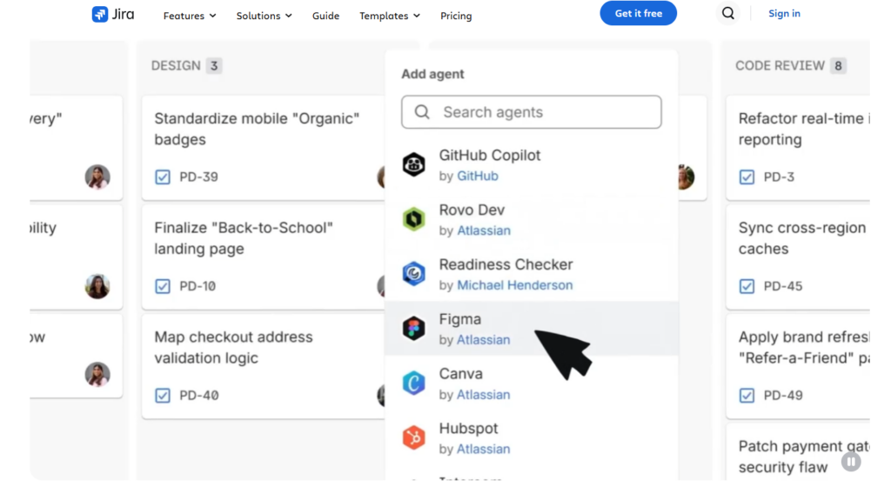Click the PD-39 issue key

(198, 177)
